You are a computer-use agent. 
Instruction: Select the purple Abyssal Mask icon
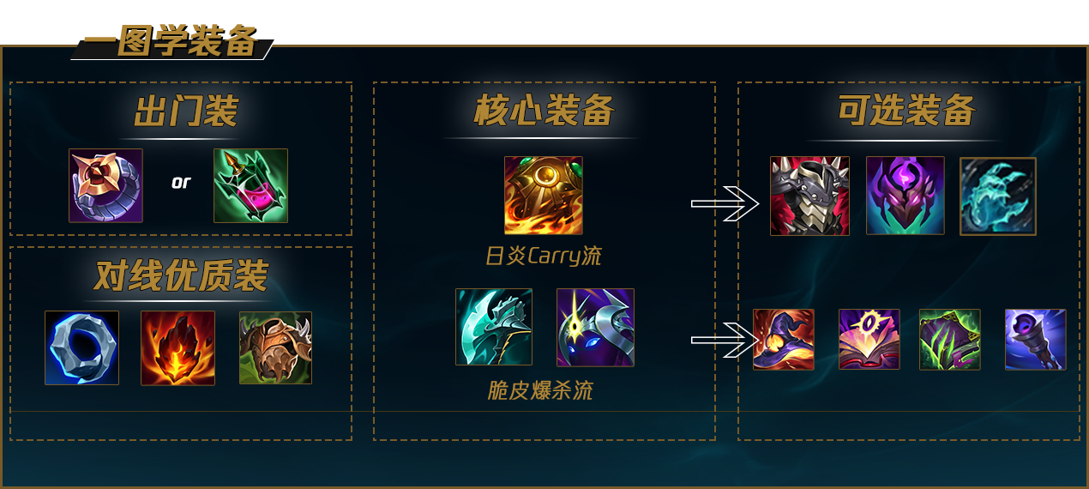[905, 196]
